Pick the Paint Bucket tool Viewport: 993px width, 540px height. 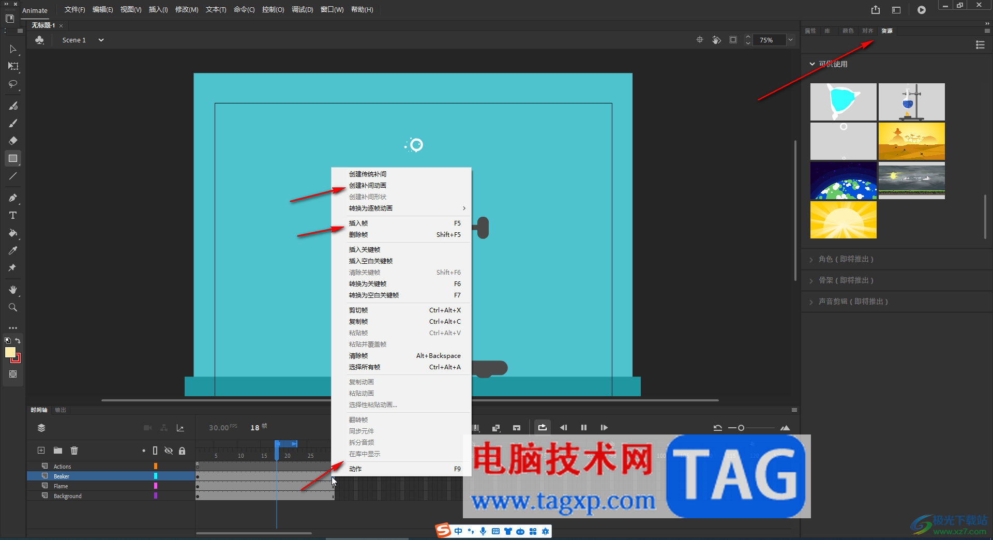tap(13, 233)
